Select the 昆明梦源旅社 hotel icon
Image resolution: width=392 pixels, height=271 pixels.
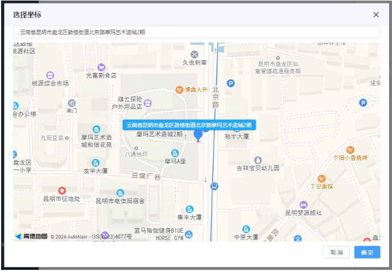click(x=303, y=204)
